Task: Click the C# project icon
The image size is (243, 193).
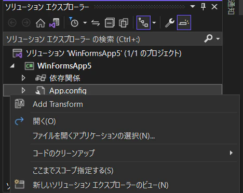Action: [x=29, y=66]
